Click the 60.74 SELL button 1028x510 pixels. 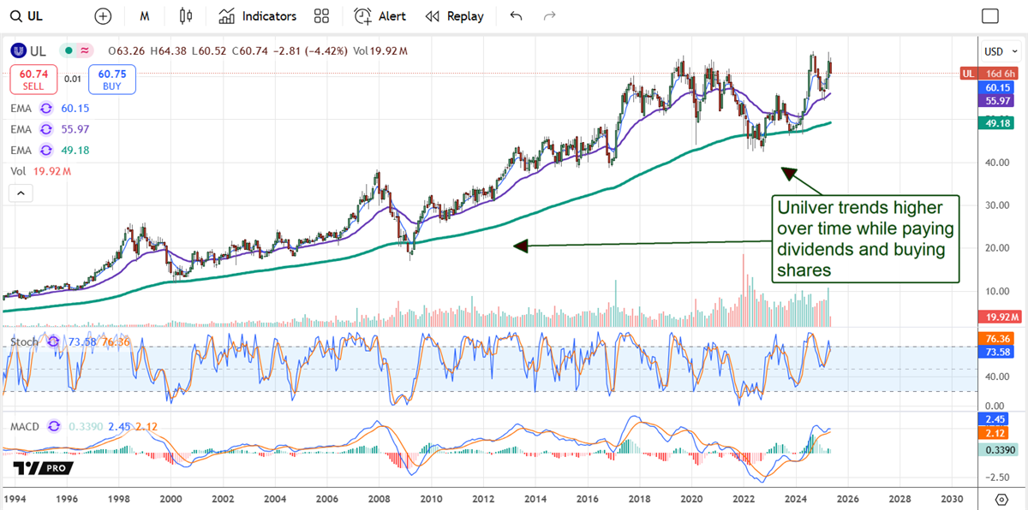[33, 80]
